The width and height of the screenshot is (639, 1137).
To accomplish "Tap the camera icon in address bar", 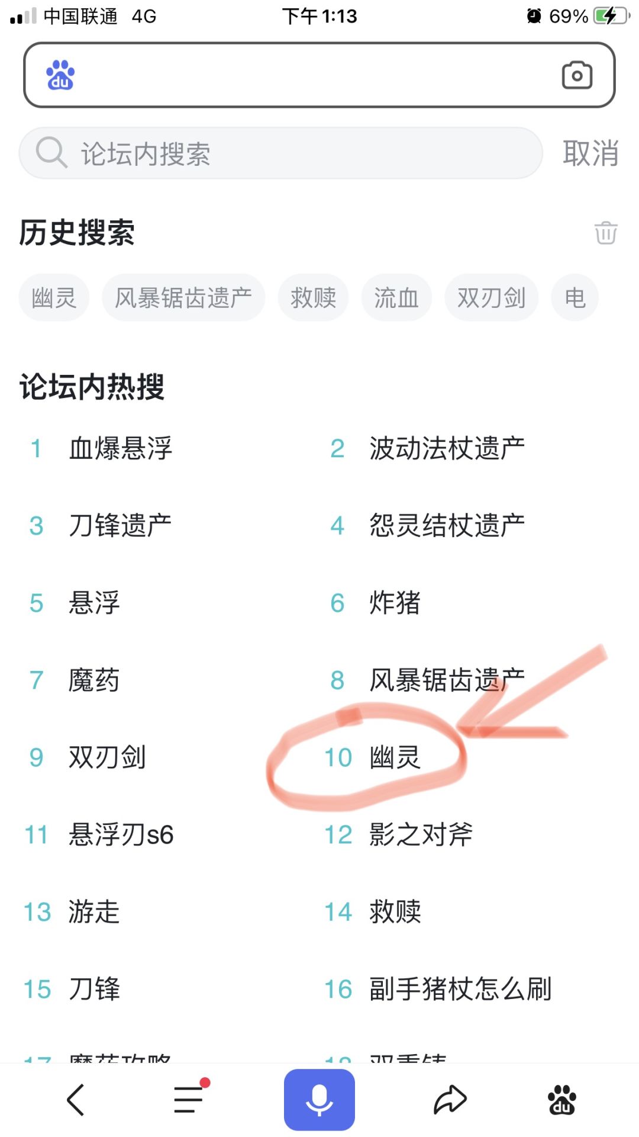I will click(x=577, y=75).
